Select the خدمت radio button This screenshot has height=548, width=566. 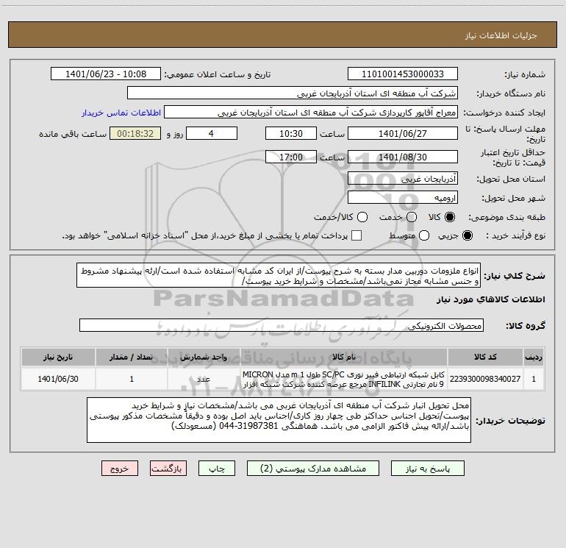pos(412,217)
